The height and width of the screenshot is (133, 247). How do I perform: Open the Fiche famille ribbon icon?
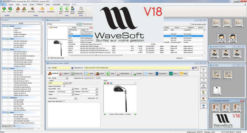pos(10,9)
